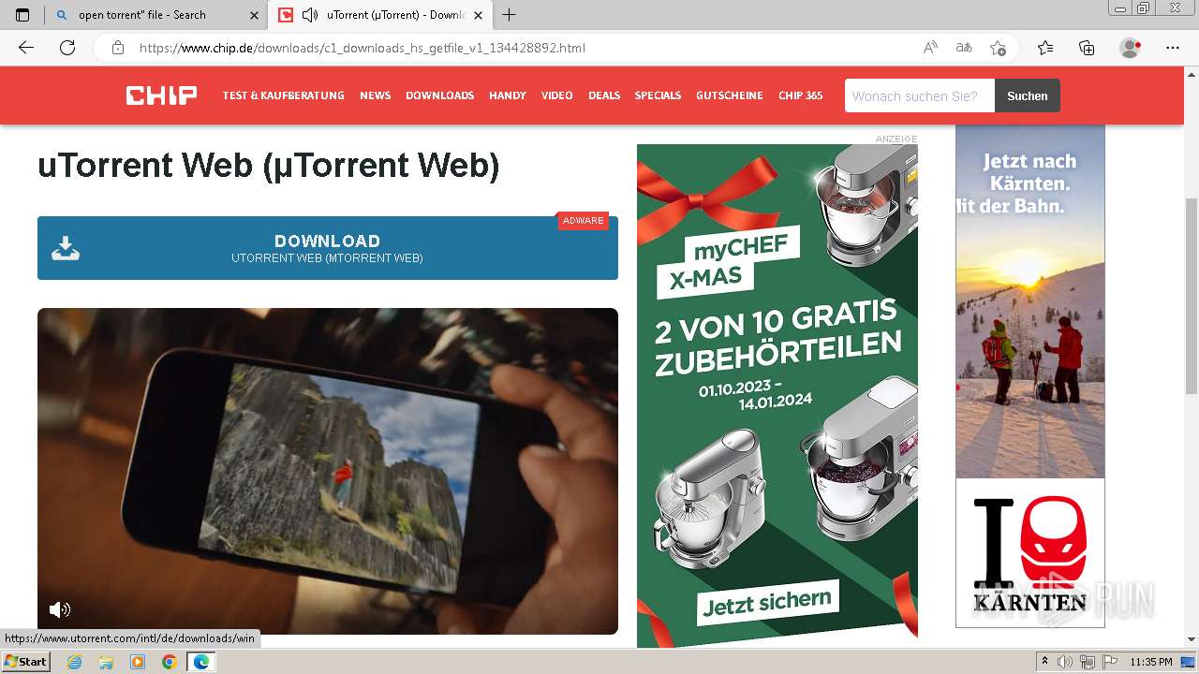
Task: Click the phone video player
Action: tap(328, 471)
